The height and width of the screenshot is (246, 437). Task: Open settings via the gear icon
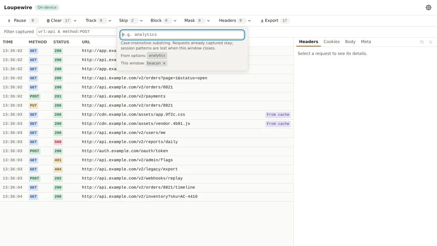(x=428, y=8)
